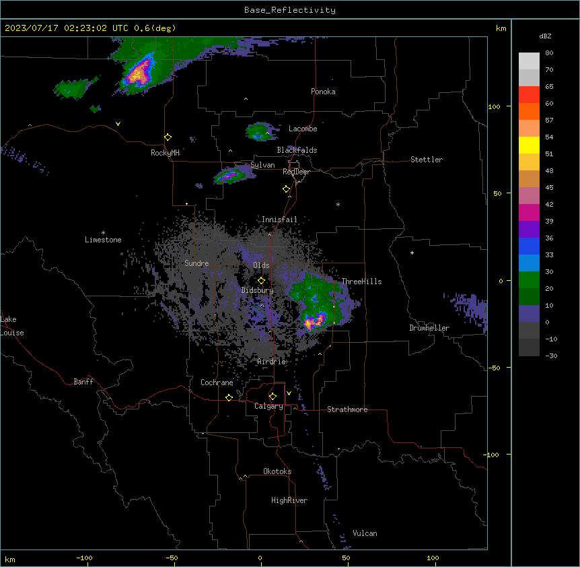Click the HighRiver label
The height and width of the screenshot is (567, 580).
[x=289, y=500]
